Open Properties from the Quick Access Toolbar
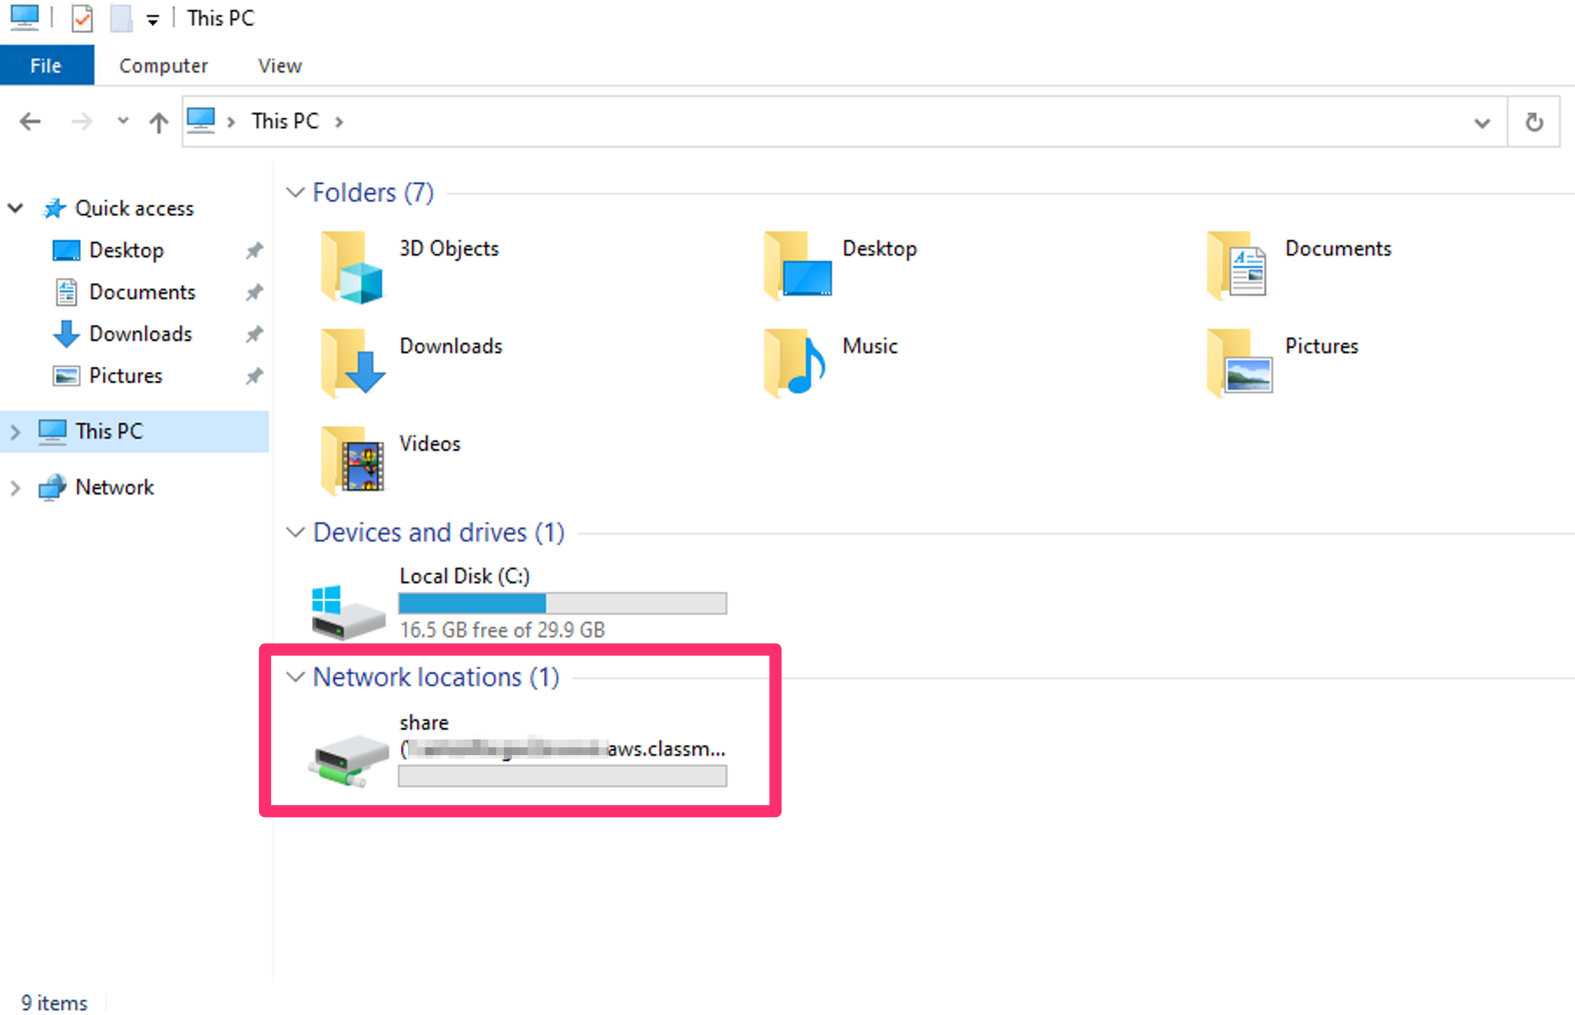Screen dimensions: 1575x1015 [x=81, y=18]
